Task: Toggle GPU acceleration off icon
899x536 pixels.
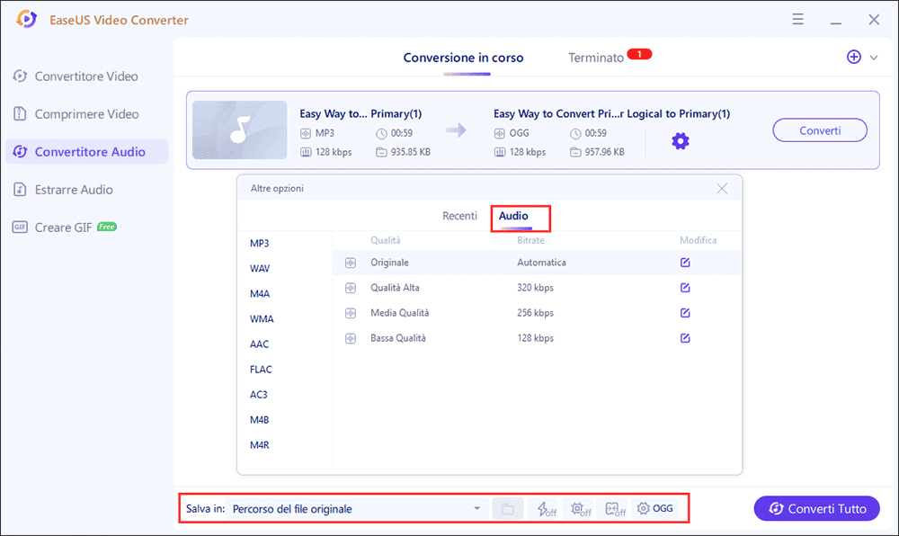Action: pyautogui.click(x=580, y=508)
